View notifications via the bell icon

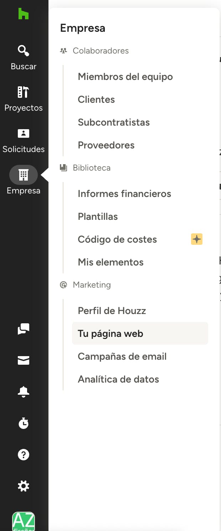point(24,392)
